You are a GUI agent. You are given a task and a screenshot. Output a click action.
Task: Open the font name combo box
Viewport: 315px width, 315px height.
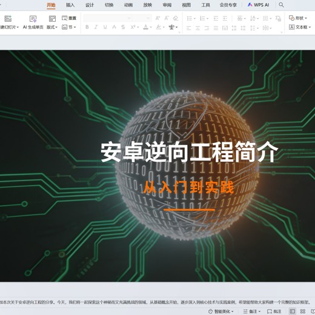tap(107, 18)
